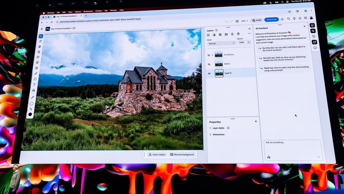Choose the Teach me stone building suggestion

pos(284,69)
